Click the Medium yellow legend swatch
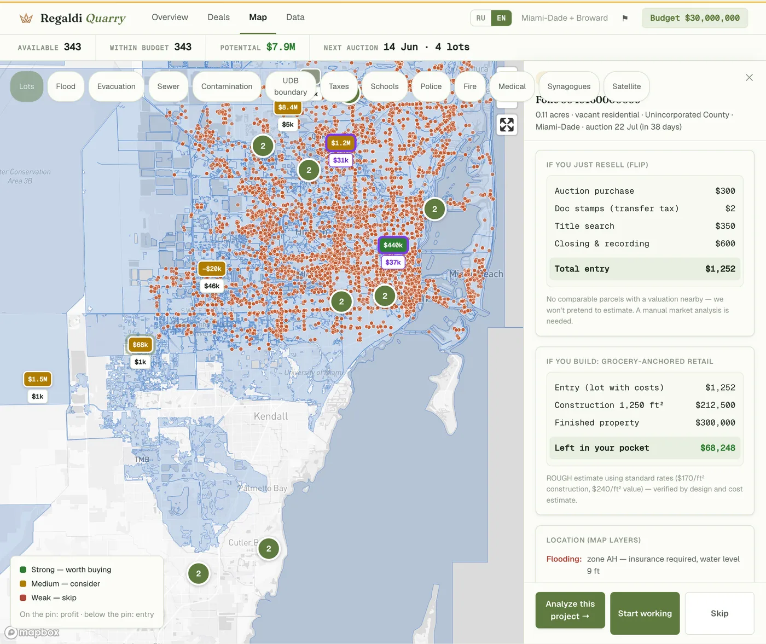The height and width of the screenshot is (644, 766). tap(23, 584)
